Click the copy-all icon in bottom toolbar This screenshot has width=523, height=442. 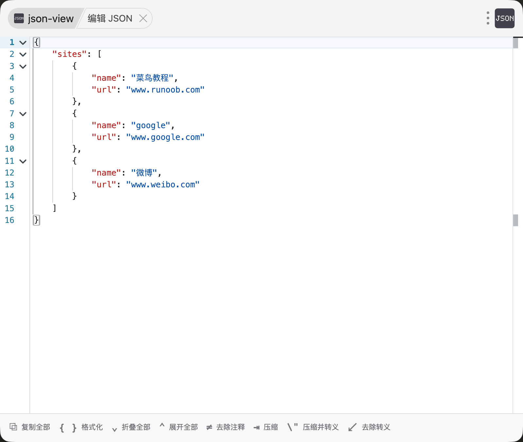click(x=13, y=427)
